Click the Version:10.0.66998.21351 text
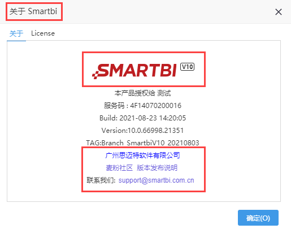291x233 pixels. [142, 131]
